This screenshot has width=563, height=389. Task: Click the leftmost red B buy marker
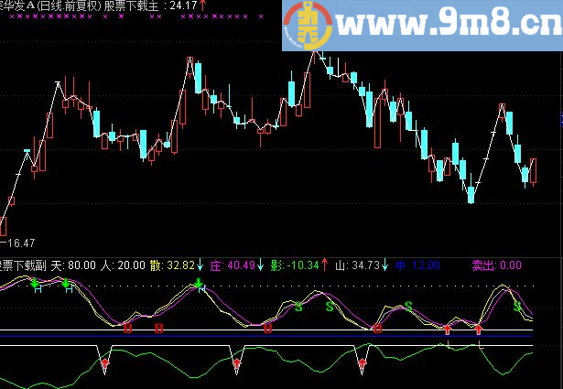pyautogui.click(x=127, y=329)
